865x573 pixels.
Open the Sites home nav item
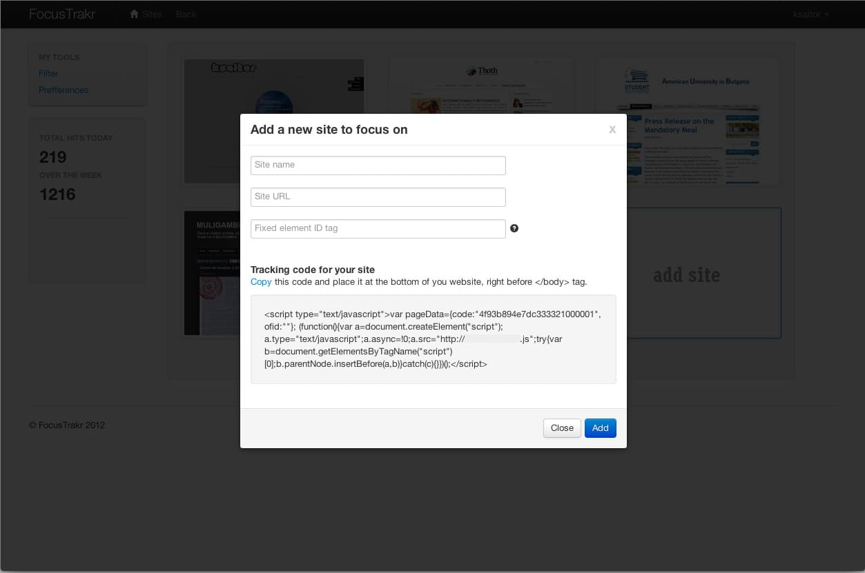(x=146, y=14)
